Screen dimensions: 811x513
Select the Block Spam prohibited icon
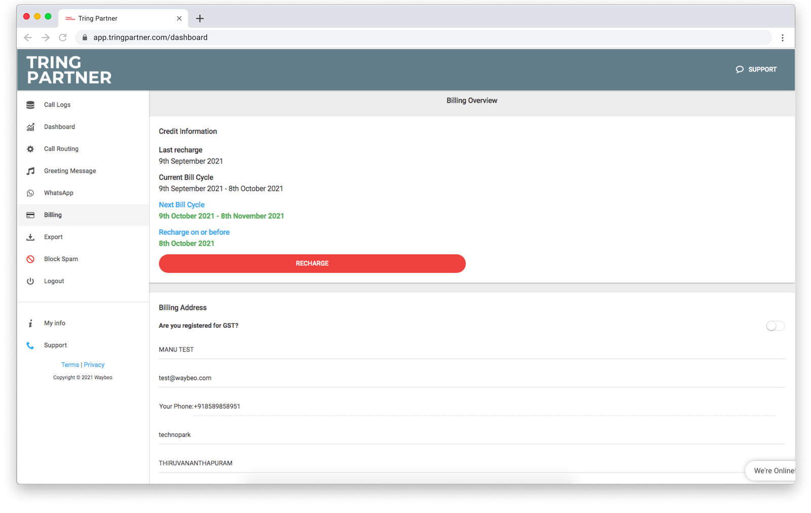[x=30, y=259]
